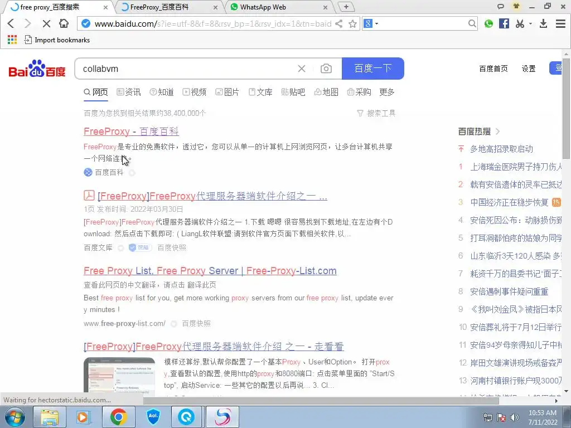Click the scissors screenshot tool icon
Screen dimensions: 571x428
click(x=520, y=23)
